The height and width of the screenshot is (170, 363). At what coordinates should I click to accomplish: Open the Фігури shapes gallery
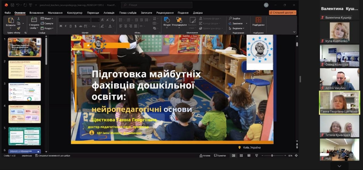(x=167, y=23)
